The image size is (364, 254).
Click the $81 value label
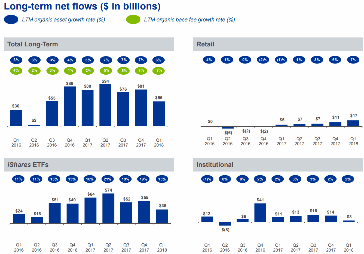click(141, 86)
